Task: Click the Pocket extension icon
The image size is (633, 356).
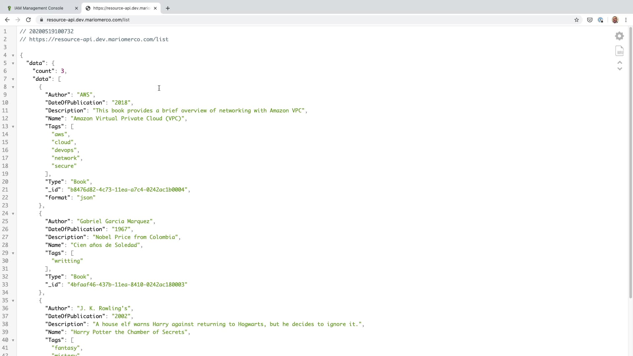Action: 589,20
